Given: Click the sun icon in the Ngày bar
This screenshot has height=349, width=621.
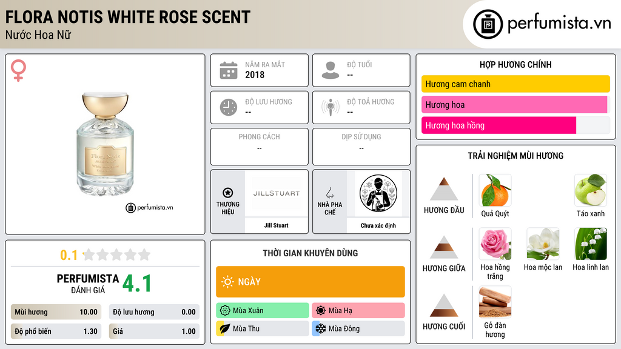Looking at the screenshot, I should 228,282.
